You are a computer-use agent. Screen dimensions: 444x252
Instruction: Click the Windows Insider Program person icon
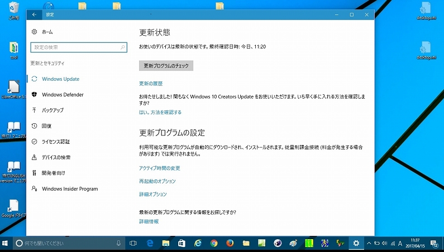[34, 188]
